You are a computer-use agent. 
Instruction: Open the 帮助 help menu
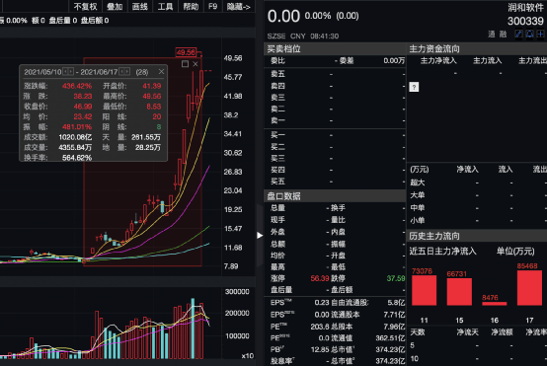click(191, 6)
